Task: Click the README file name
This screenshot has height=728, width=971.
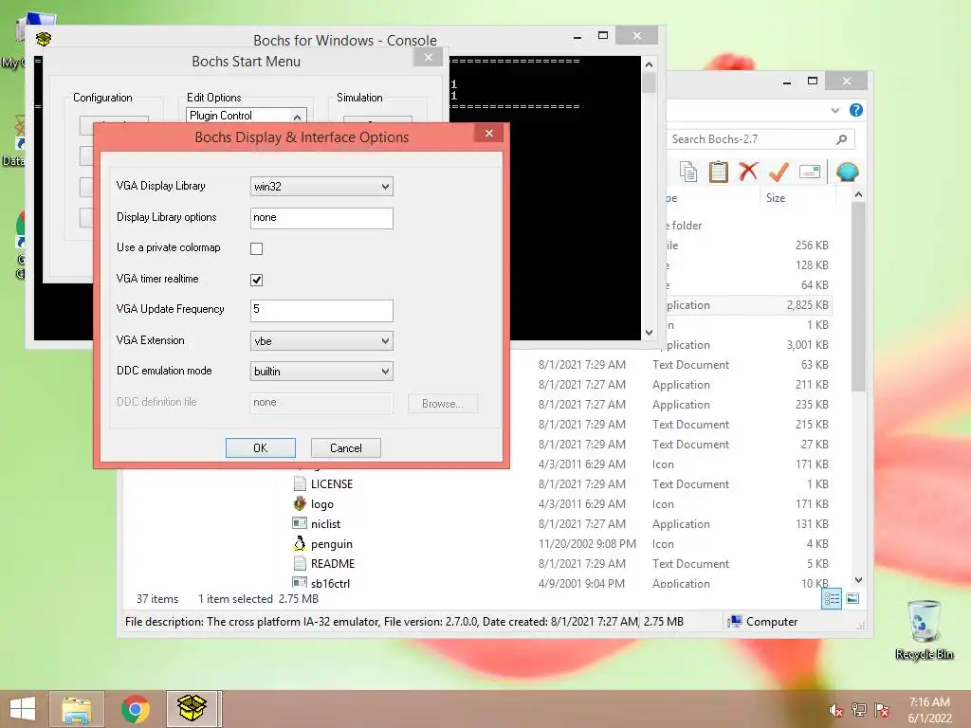Action: tap(333, 564)
